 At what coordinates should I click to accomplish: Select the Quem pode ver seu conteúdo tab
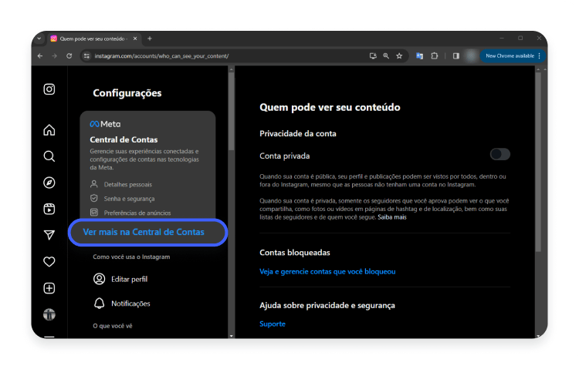(x=93, y=39)
